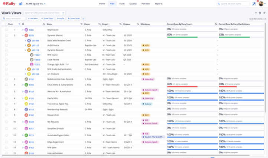268x158 pixels.
Task: Click the Dynamic Macros story count progress bar
Action: [x=187, y=37]
